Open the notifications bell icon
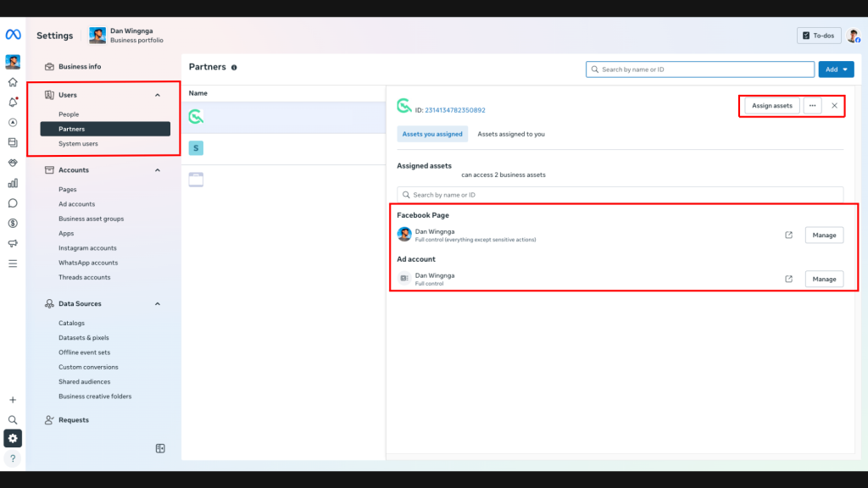Image resolution: width=868 pixels, height=488 pixels. [13, 103]
